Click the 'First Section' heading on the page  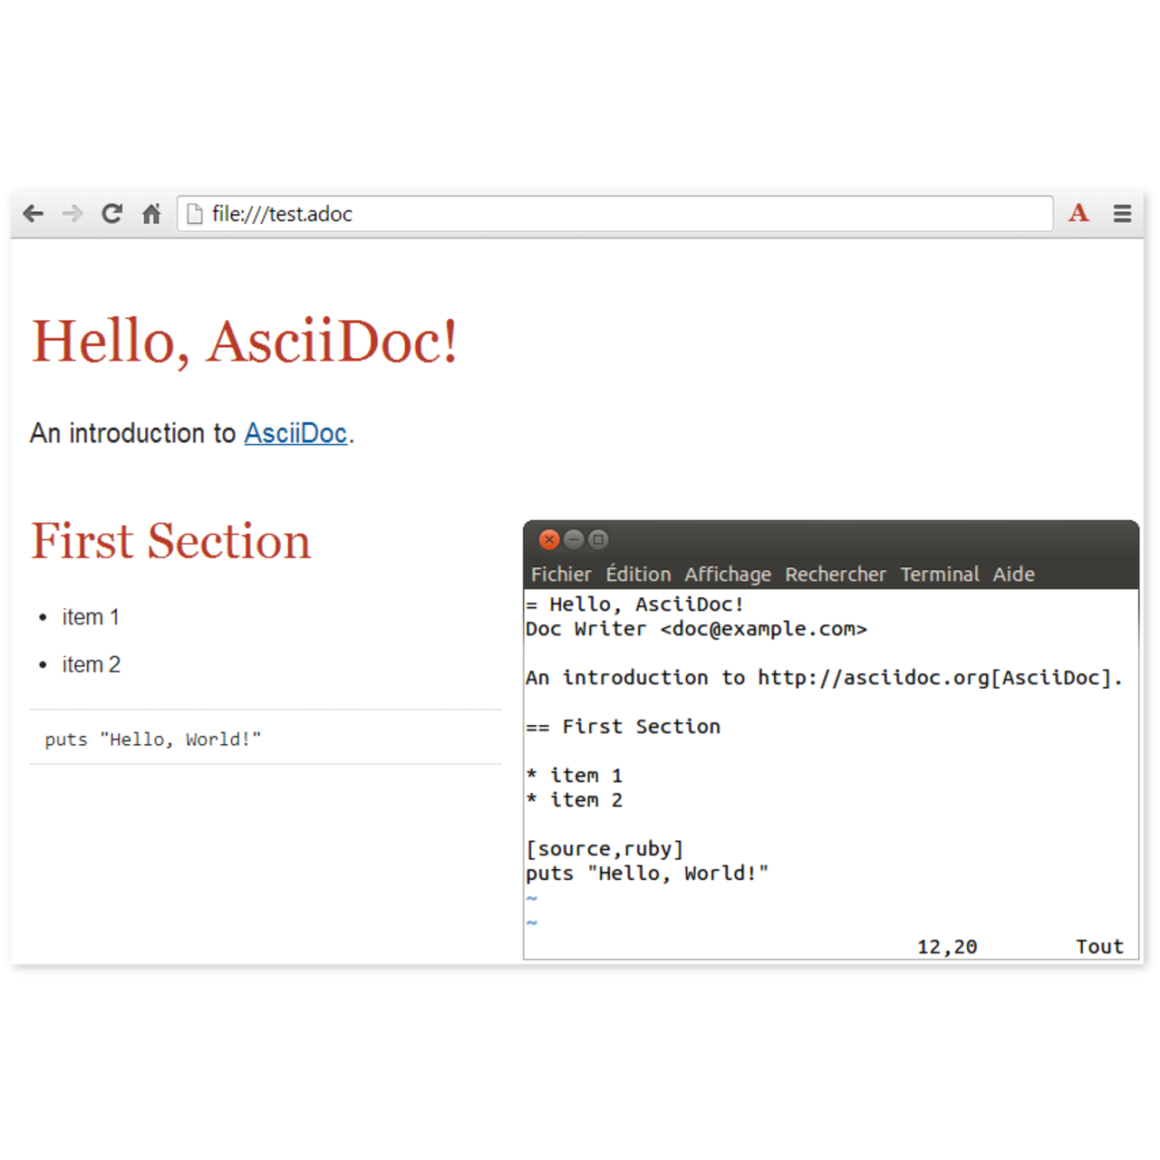click(x=171, y=541)
